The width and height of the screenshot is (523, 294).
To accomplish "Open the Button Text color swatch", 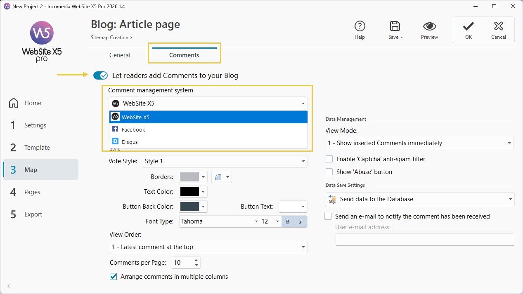I will 293,207.
